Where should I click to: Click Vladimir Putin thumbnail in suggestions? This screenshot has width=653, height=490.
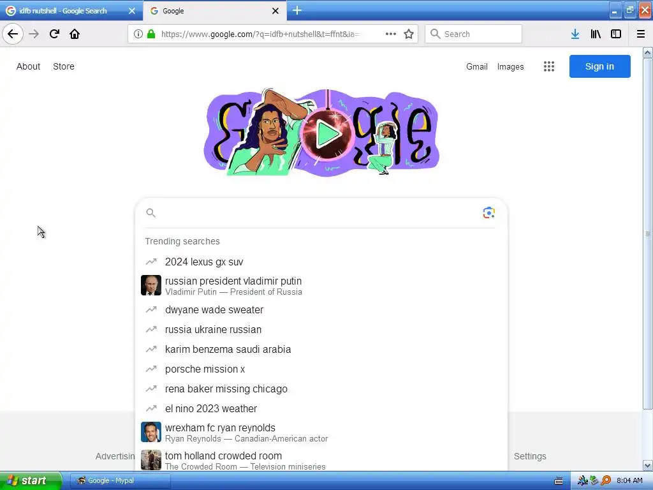[x=150, y=285]
